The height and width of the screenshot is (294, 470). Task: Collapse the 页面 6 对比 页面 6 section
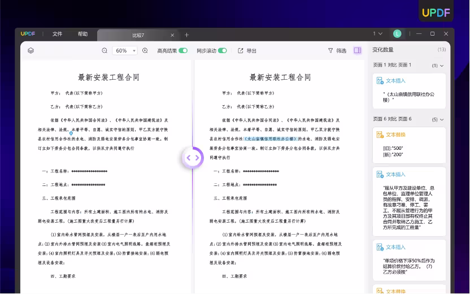coord(442,119)
